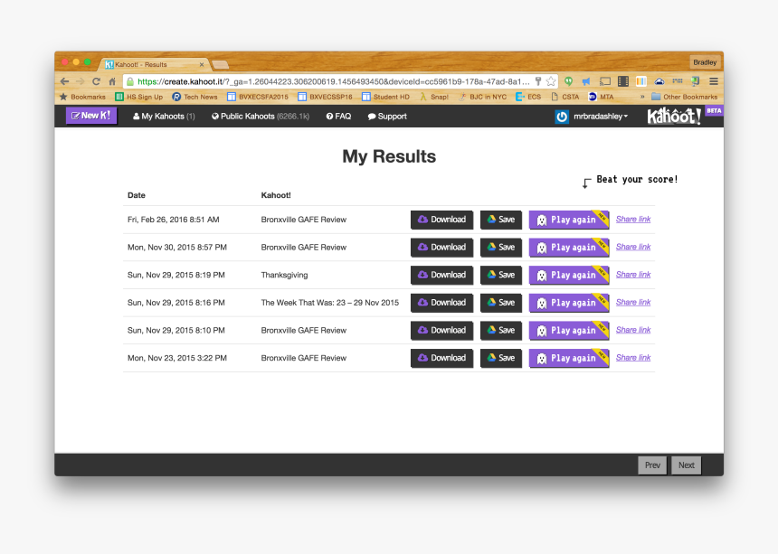Click Share link for Feb 26, 2016 row

coord(633,219)
